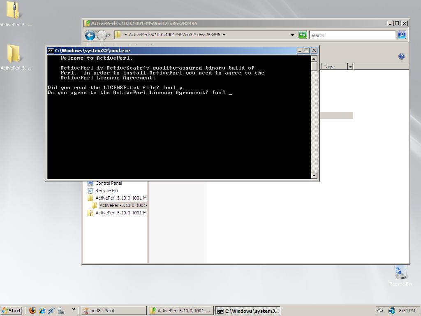This screenshot has height=316, width=421.
Task: Click the Search magnifier button
Action: pos(402,35)
